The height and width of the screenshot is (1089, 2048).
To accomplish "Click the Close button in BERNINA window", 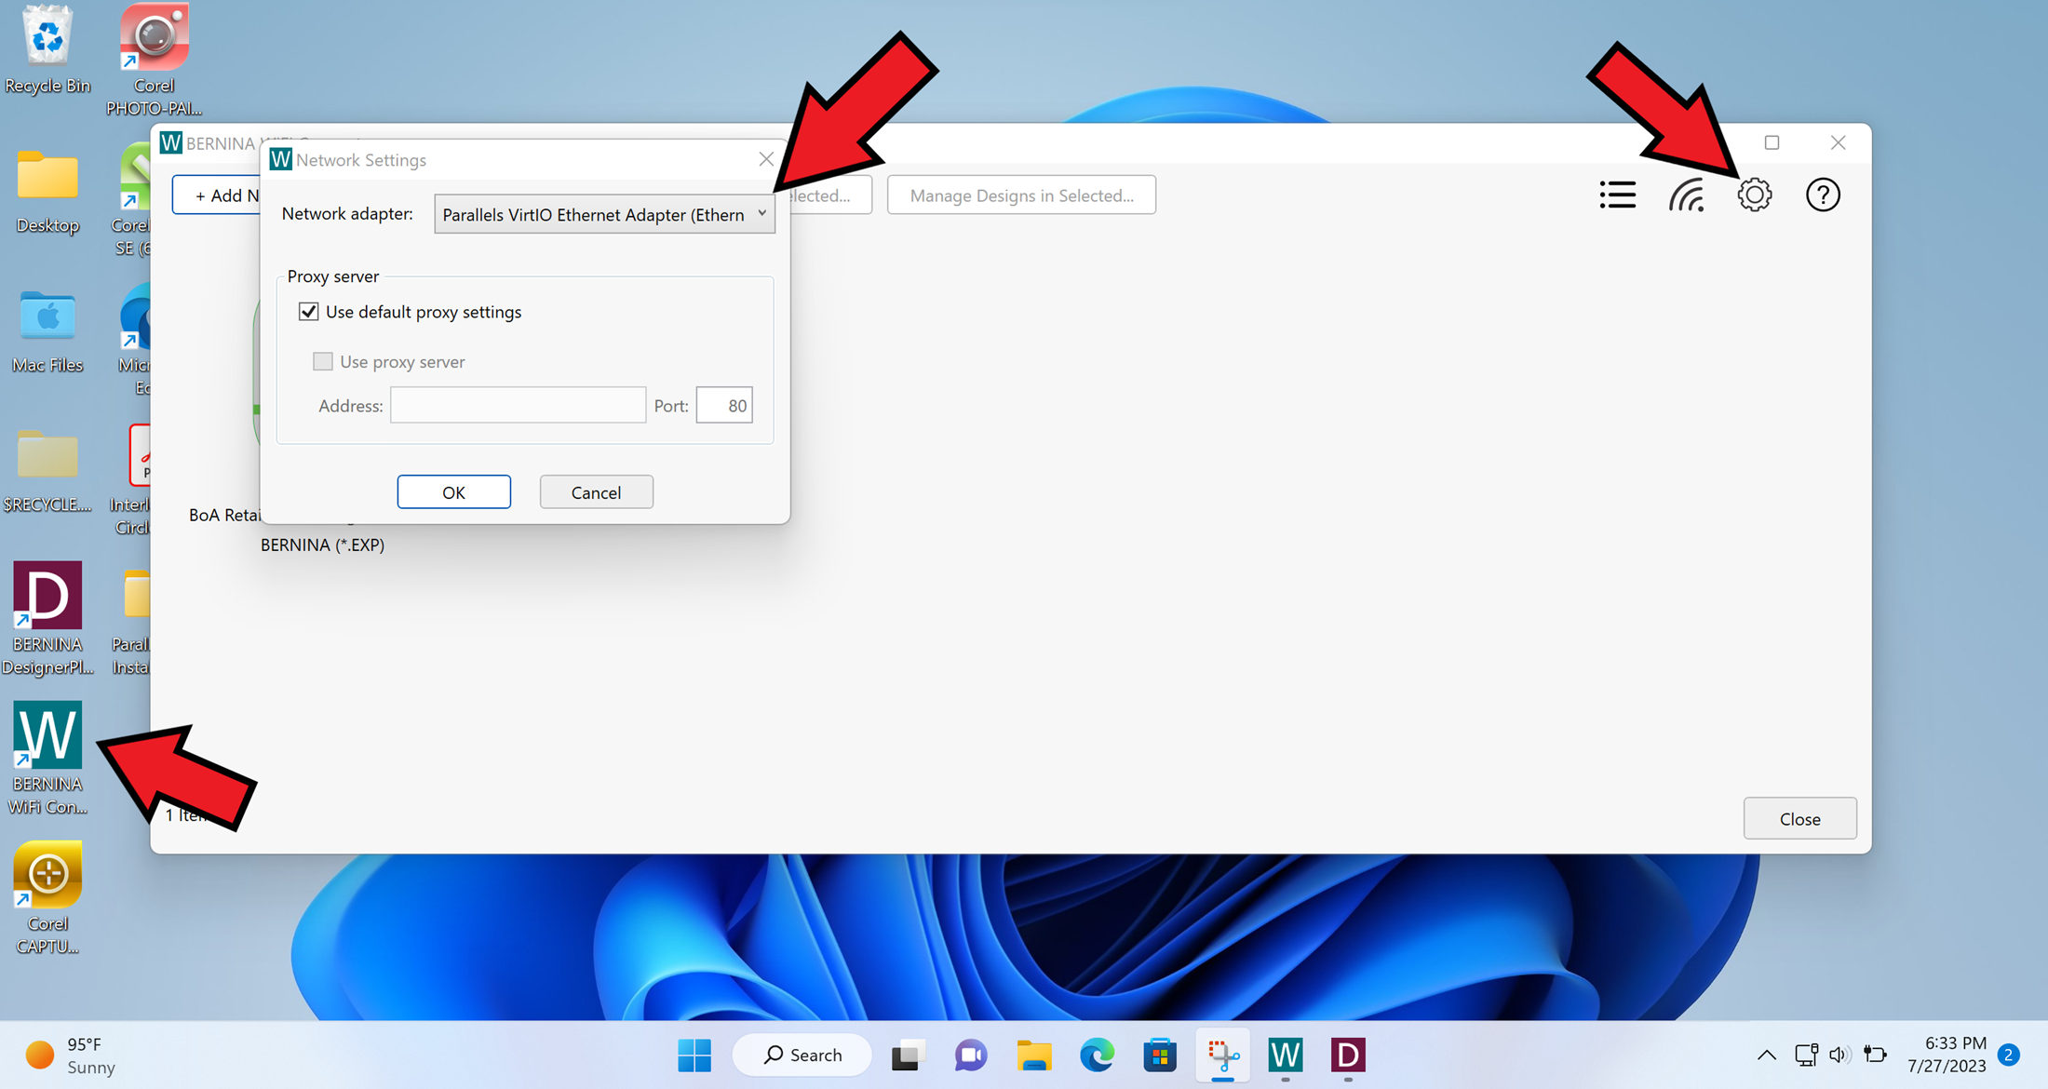I will (1799, 819).
